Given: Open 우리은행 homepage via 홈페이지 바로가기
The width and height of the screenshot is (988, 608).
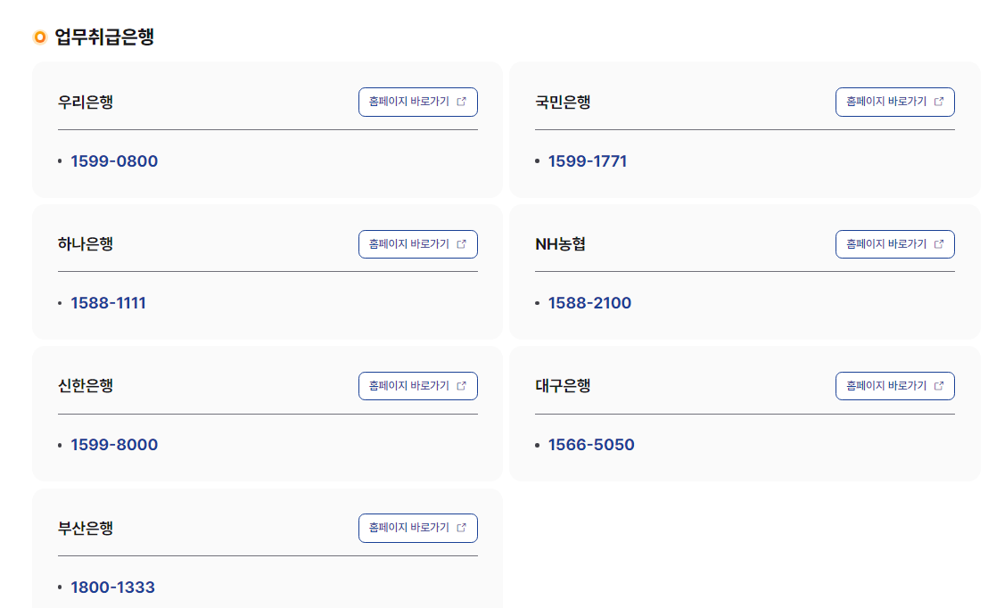Looking at the screenshot, I should [x=417, y=102].
